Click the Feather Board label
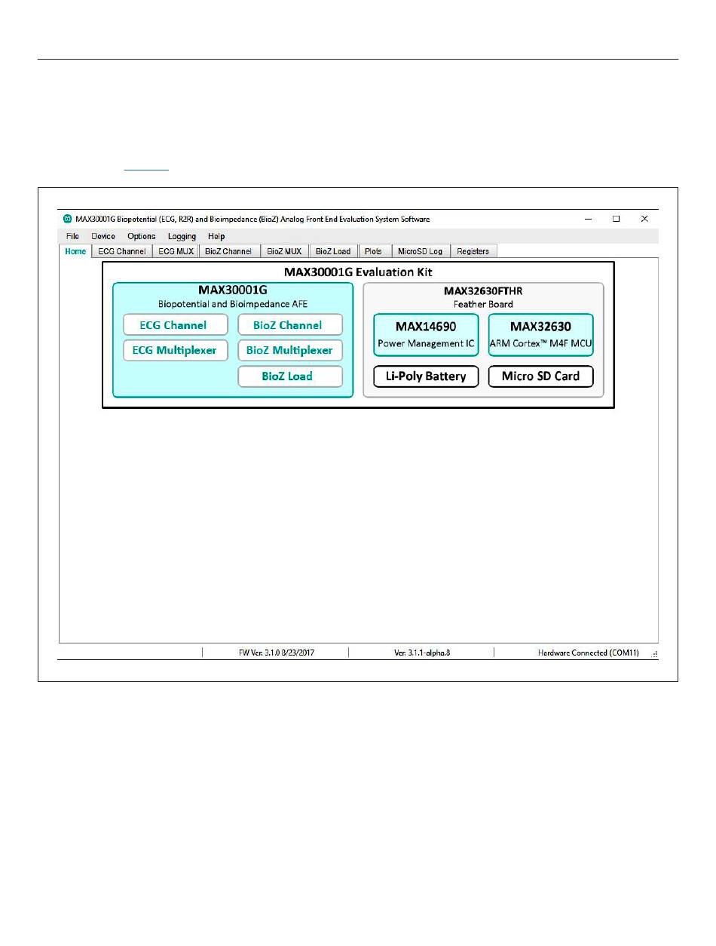 (483, 304)
